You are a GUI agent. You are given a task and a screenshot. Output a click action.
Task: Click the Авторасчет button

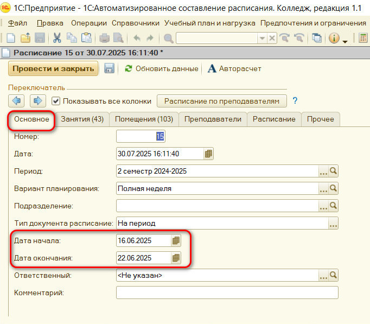[x=234, y=69]
